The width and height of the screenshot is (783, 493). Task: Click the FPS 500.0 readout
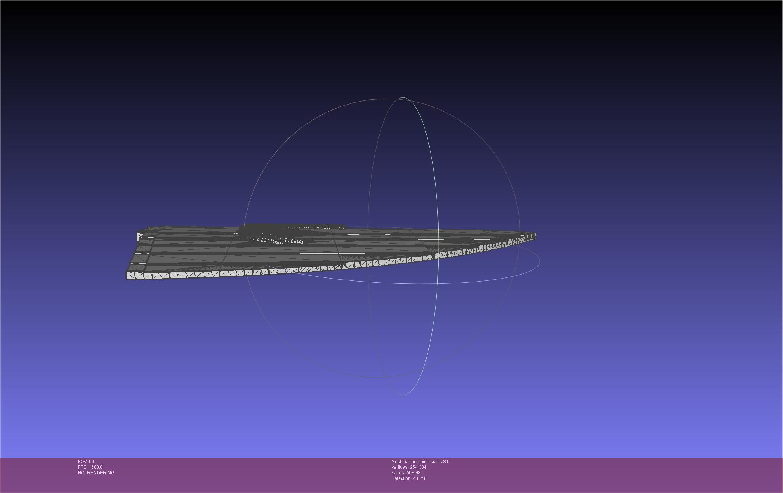point(90,467)
